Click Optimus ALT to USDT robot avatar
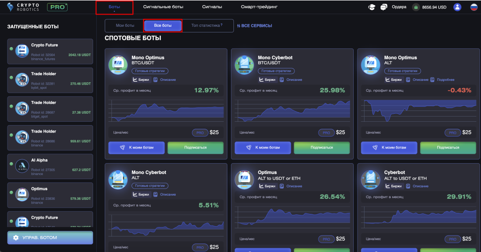The image size is (481, 252). [x=244, y=180]
